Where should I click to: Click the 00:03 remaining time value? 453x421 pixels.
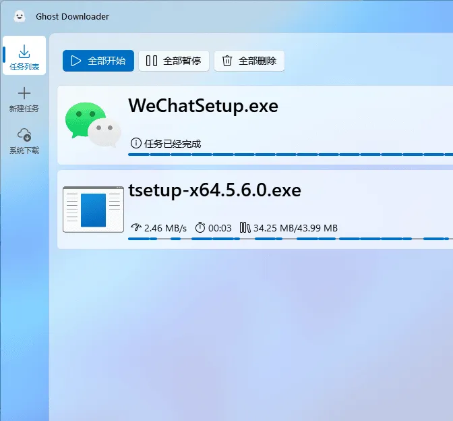tap(220, 228)
